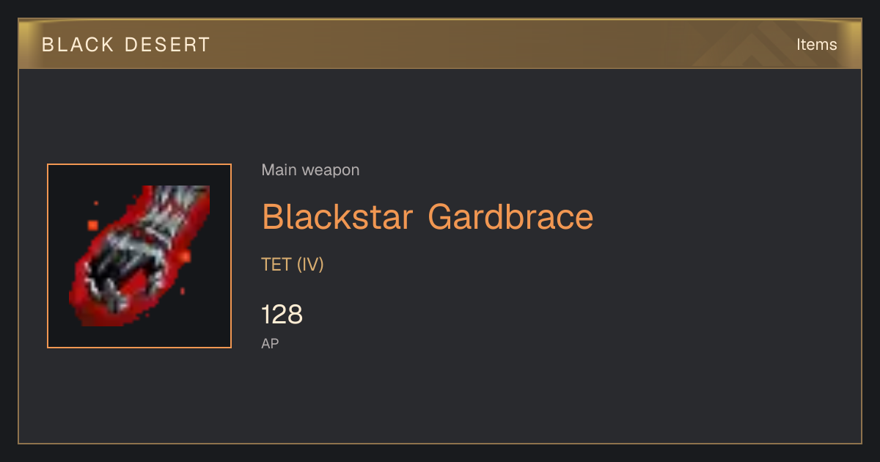Click the BLACK DESERT header title

(x=126, y=45)
